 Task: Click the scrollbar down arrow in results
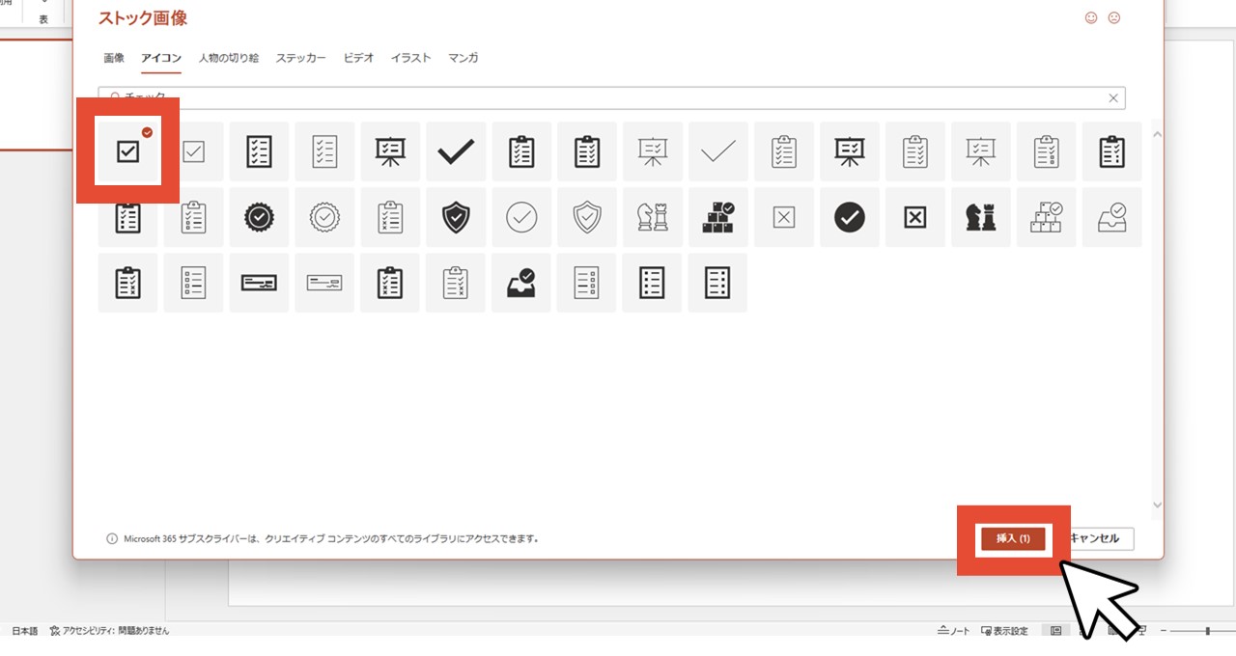(x=1158, y=505)
